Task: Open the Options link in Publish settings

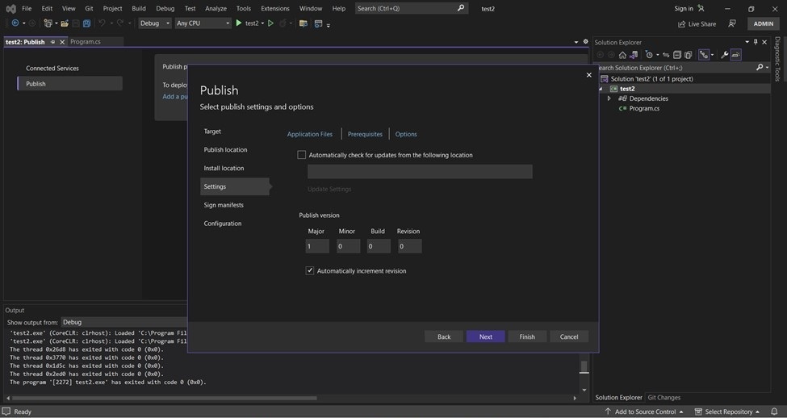Action: point(405,134)
